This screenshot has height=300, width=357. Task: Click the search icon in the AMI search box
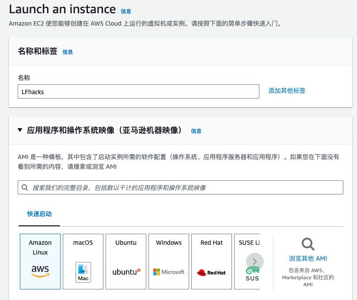(x=25, y=188)
